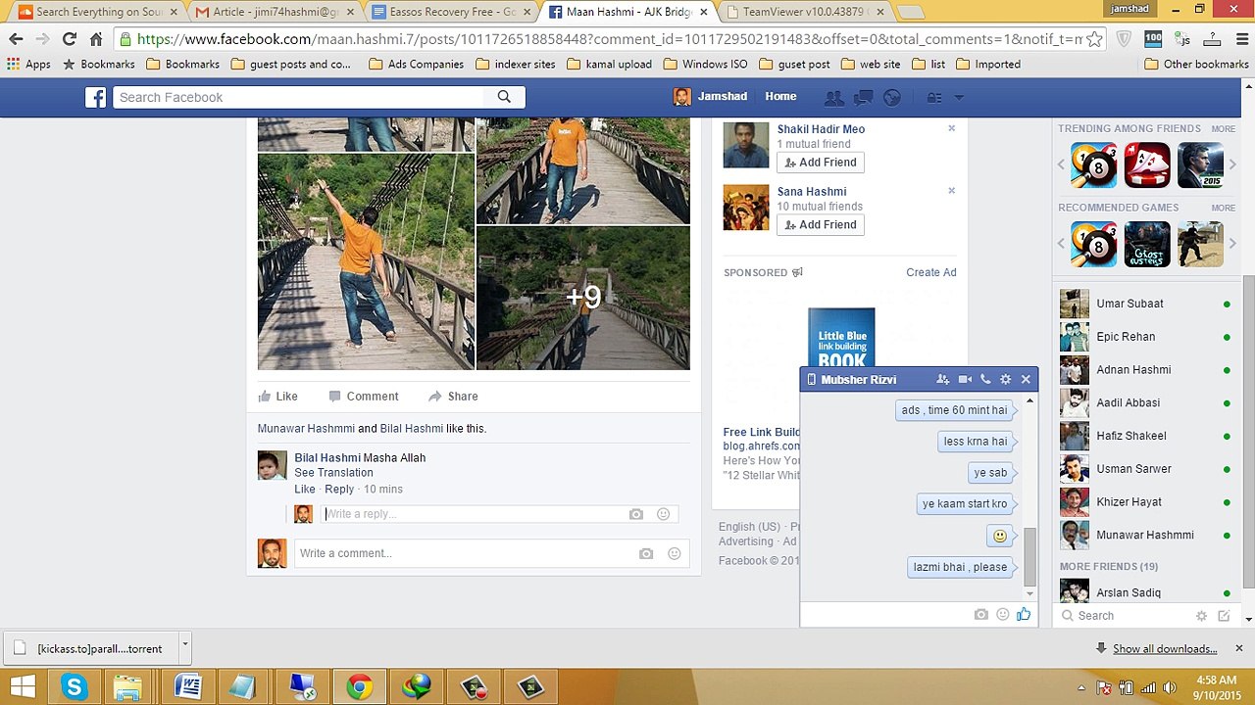Start video call with Mubsher Rizvi
Screen dimensions: 1255x705
point(965,379)
